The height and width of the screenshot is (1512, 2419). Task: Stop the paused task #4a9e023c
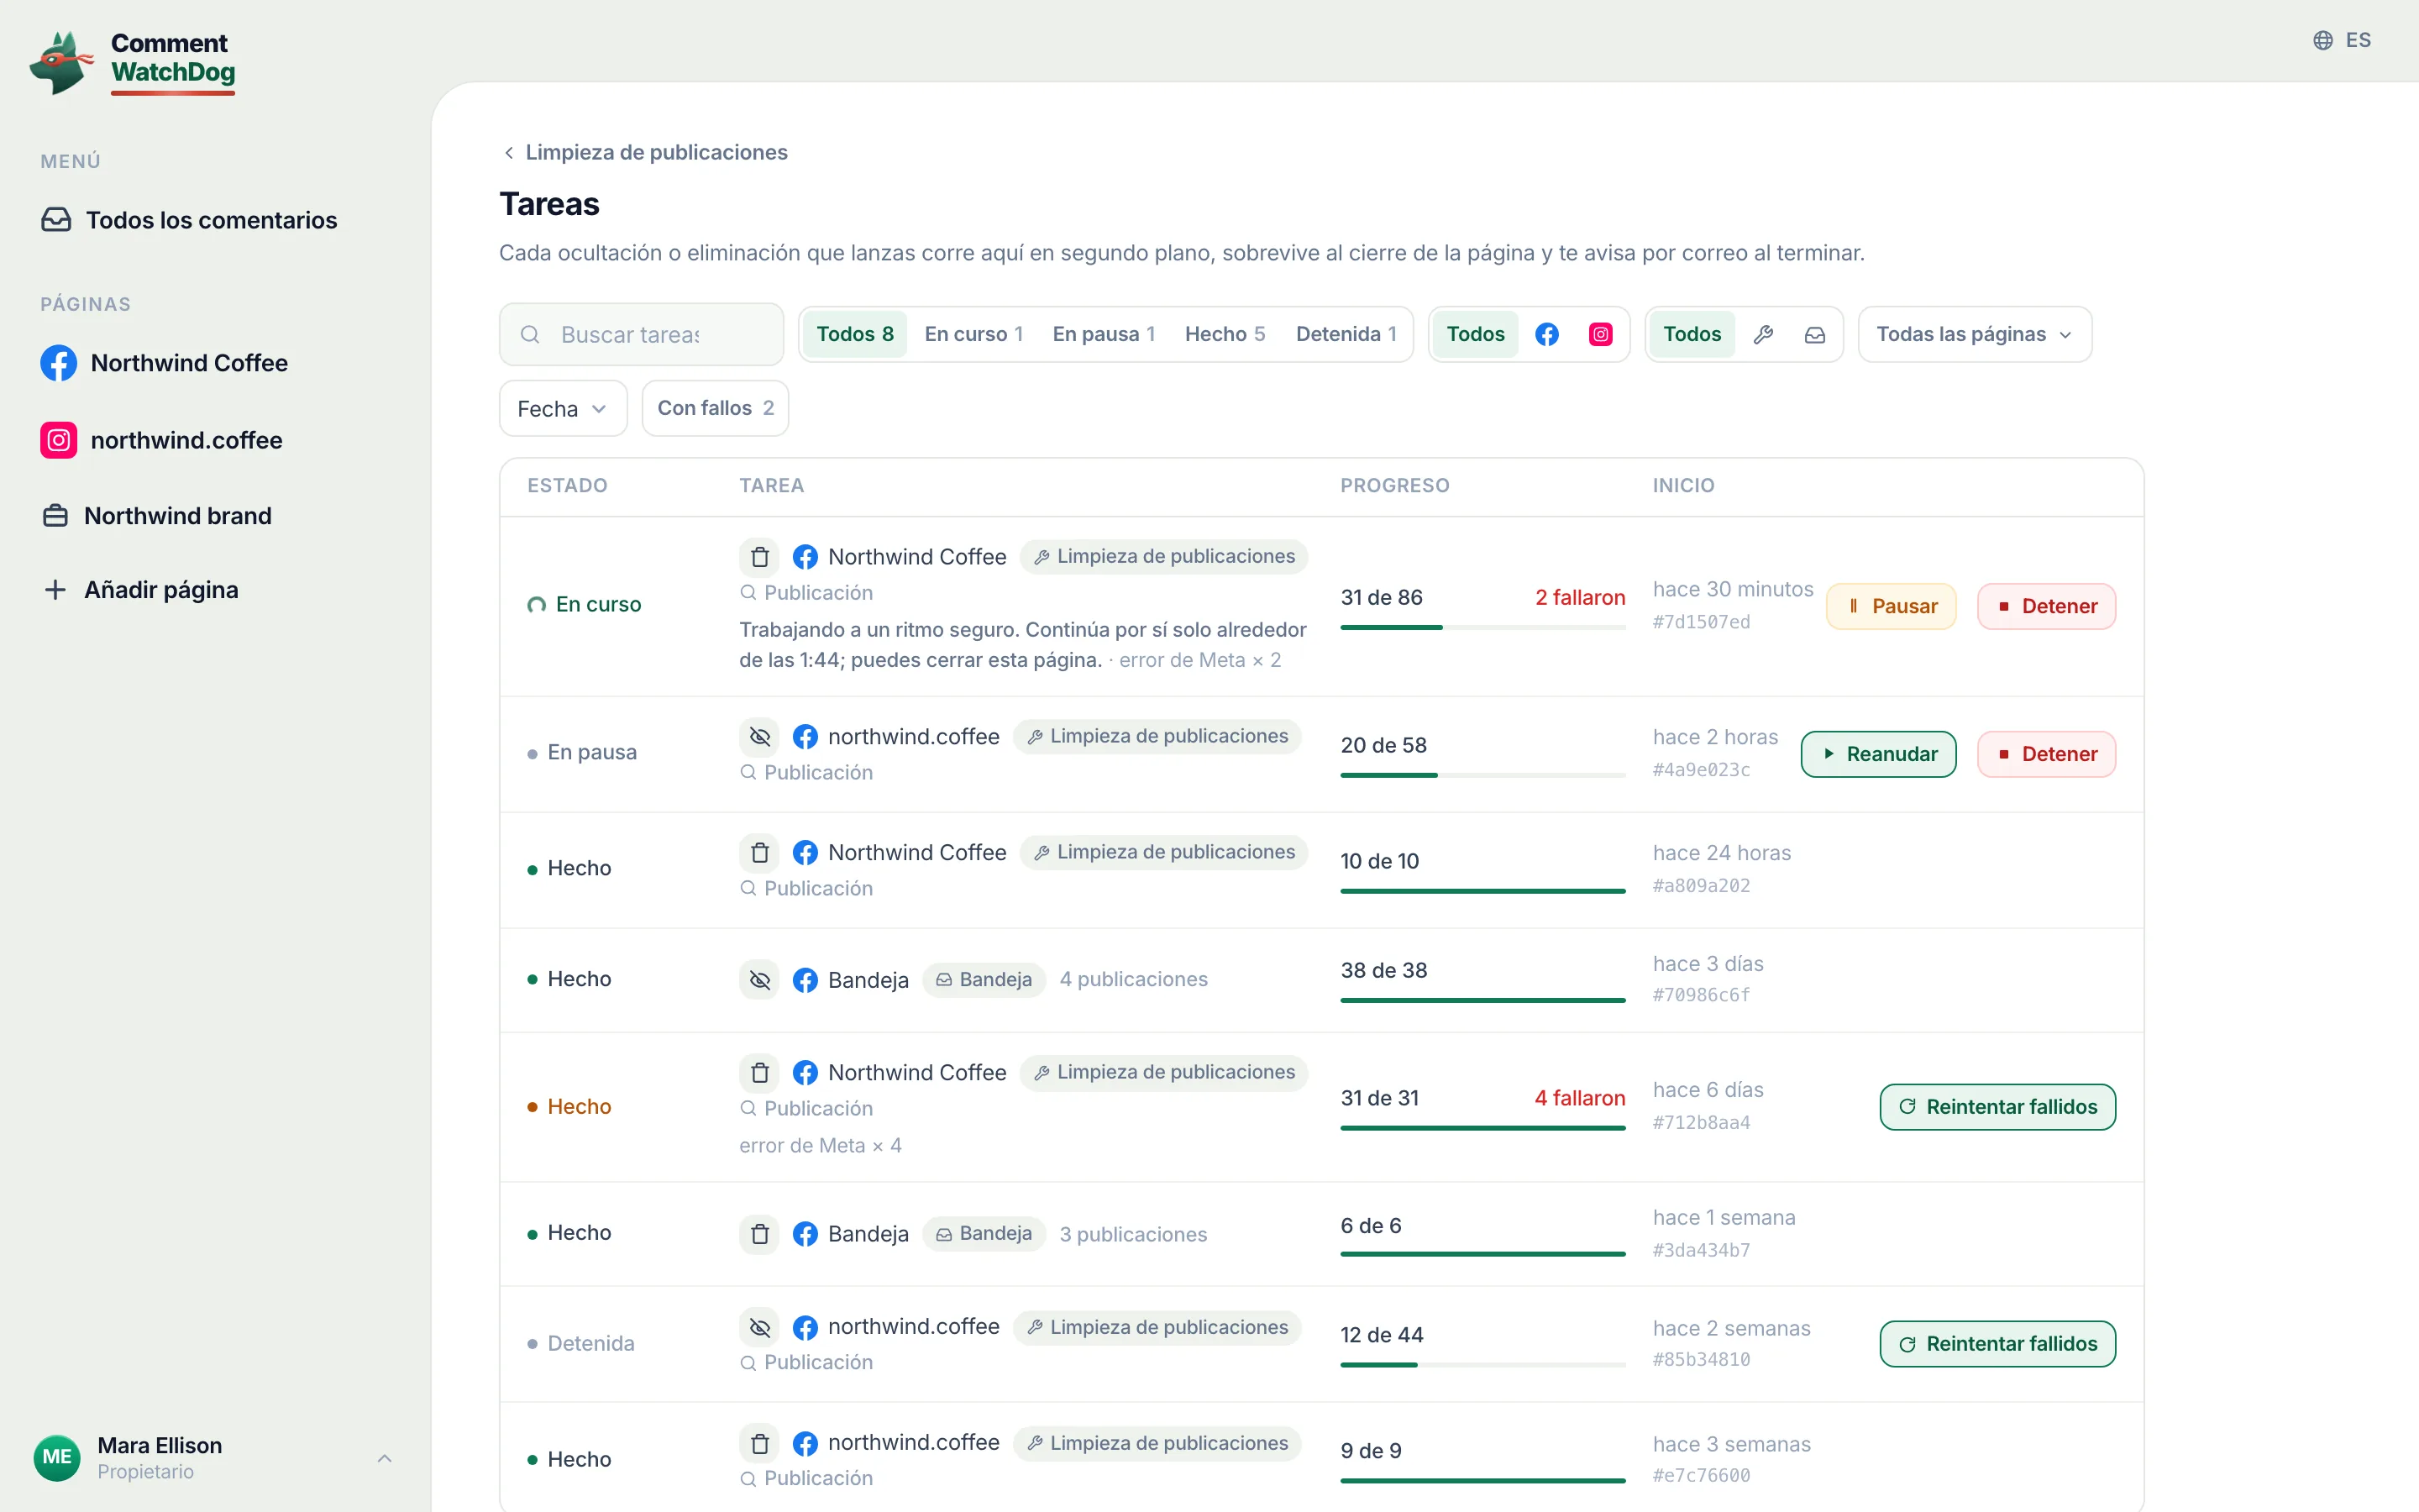tap(2046, 754)
